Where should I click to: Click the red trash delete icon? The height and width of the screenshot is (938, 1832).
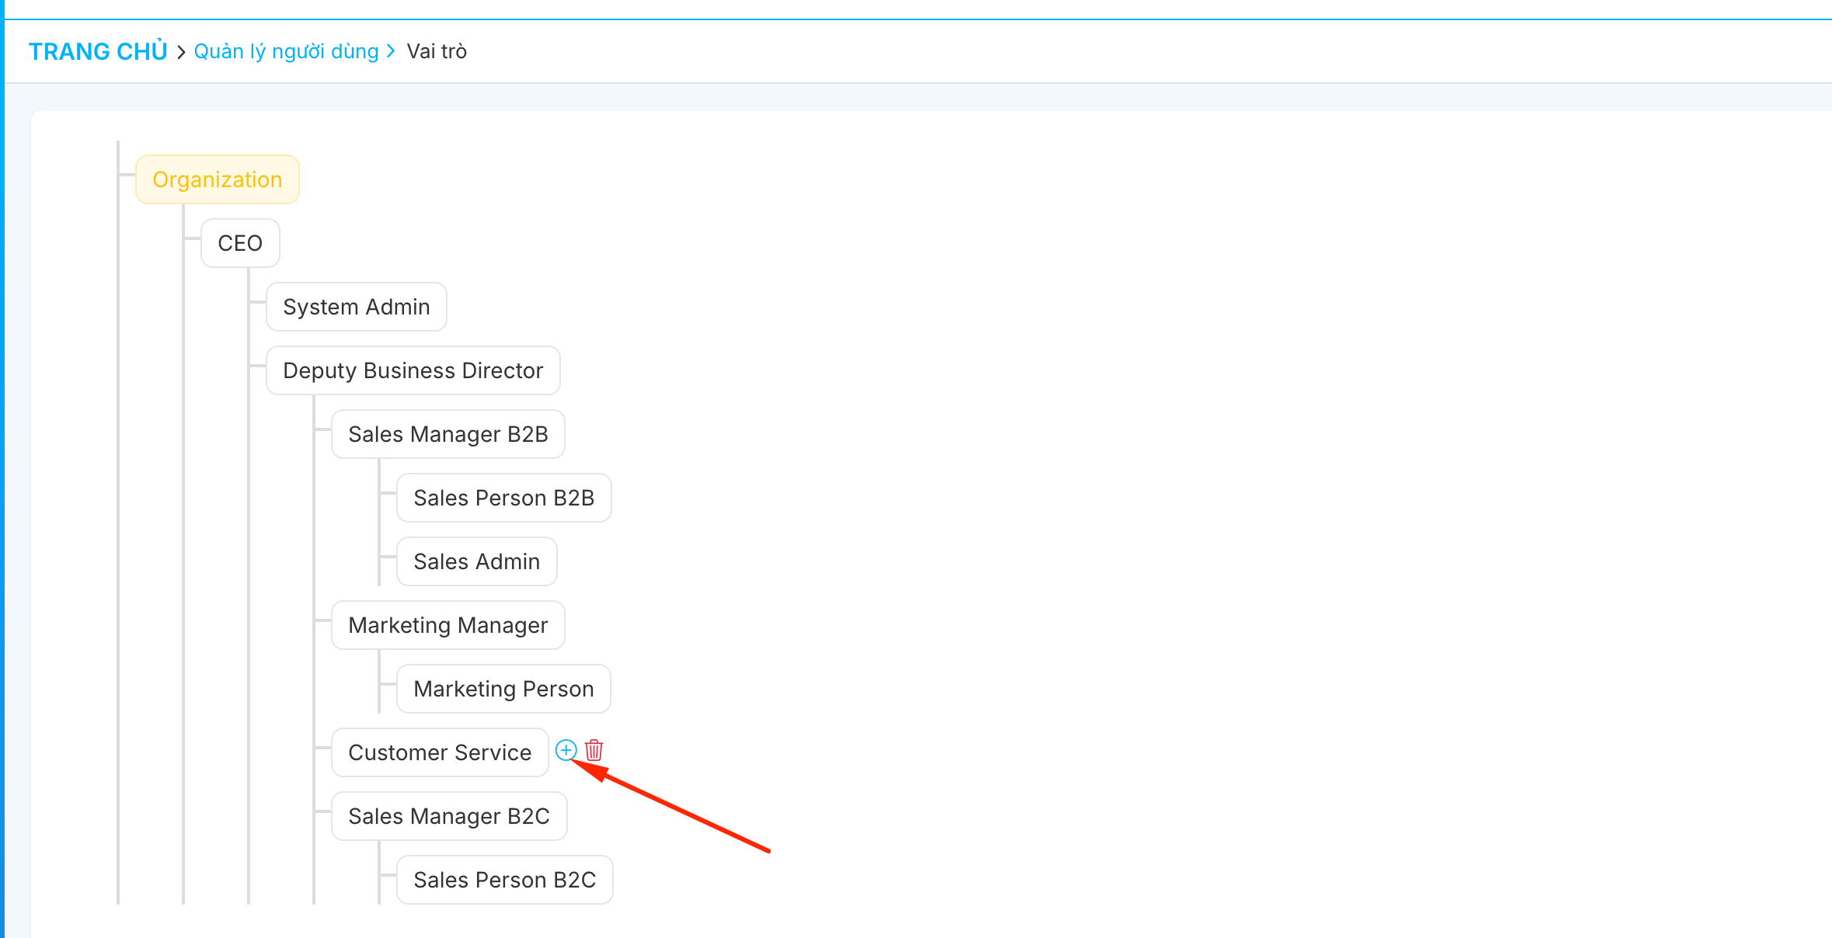tap(594, 750)
